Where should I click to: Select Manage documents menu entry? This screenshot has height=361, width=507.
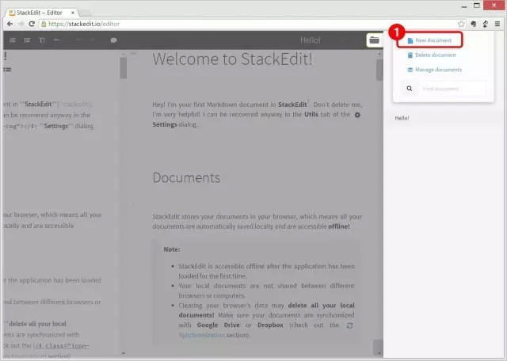click(x=434, y=70)
